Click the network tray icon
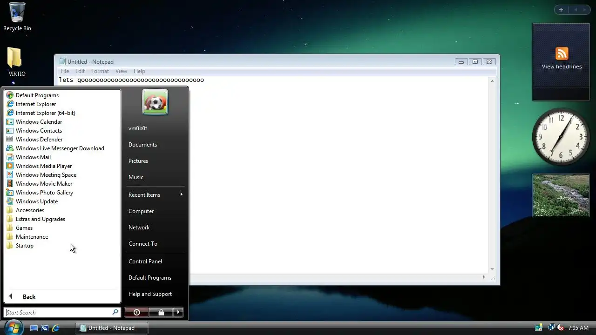The height and width of the screenshot is (335, 596). pos(551,328)
